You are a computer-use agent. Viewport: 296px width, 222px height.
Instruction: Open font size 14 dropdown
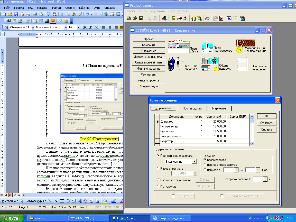[78, 27]
